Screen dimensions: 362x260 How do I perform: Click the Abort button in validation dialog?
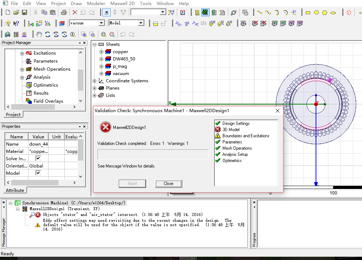tap(132, 184)
